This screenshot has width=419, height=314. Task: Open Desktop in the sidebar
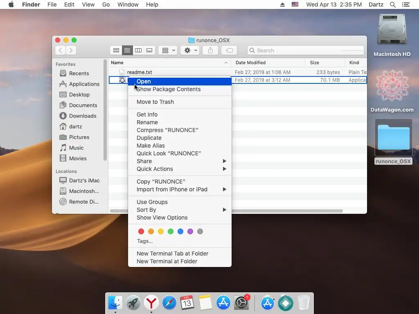[x=74, y=94]
